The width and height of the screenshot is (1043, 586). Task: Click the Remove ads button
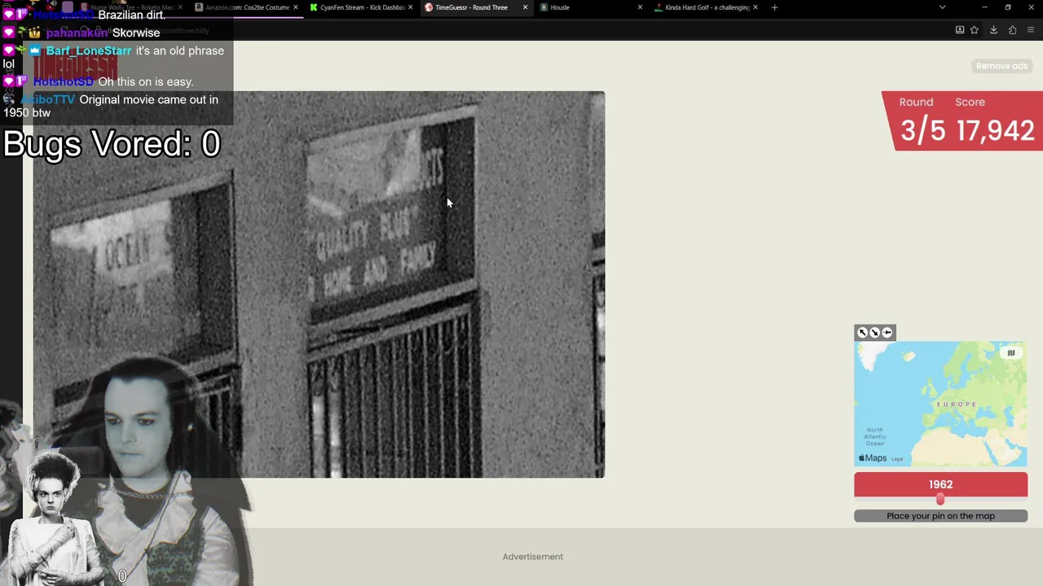pyautogui.click(x=1001, y=66)
